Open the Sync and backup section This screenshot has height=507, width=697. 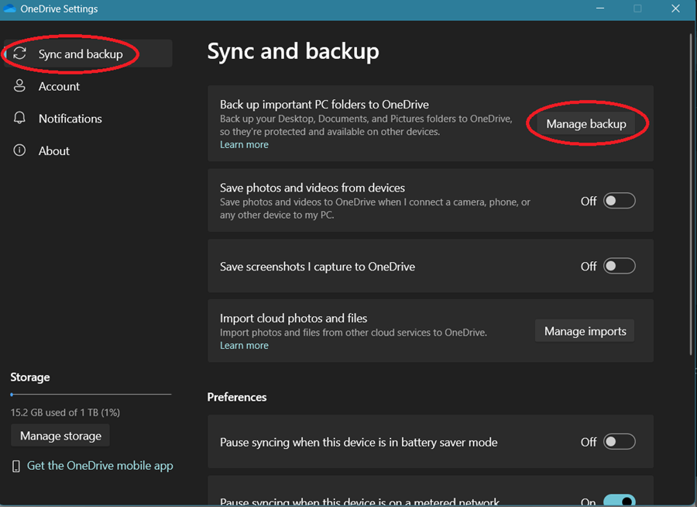click(88, 53)
